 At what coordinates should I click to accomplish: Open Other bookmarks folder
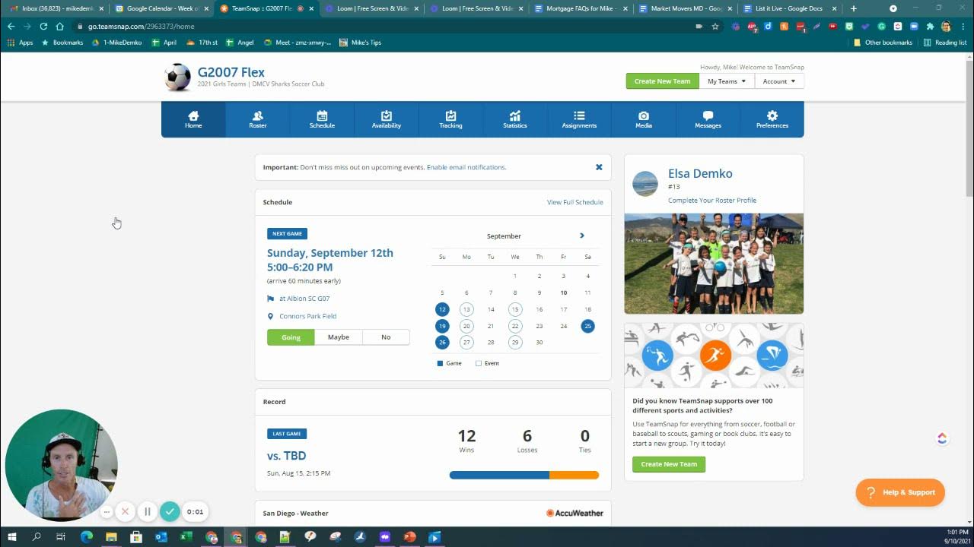(883, 43)
